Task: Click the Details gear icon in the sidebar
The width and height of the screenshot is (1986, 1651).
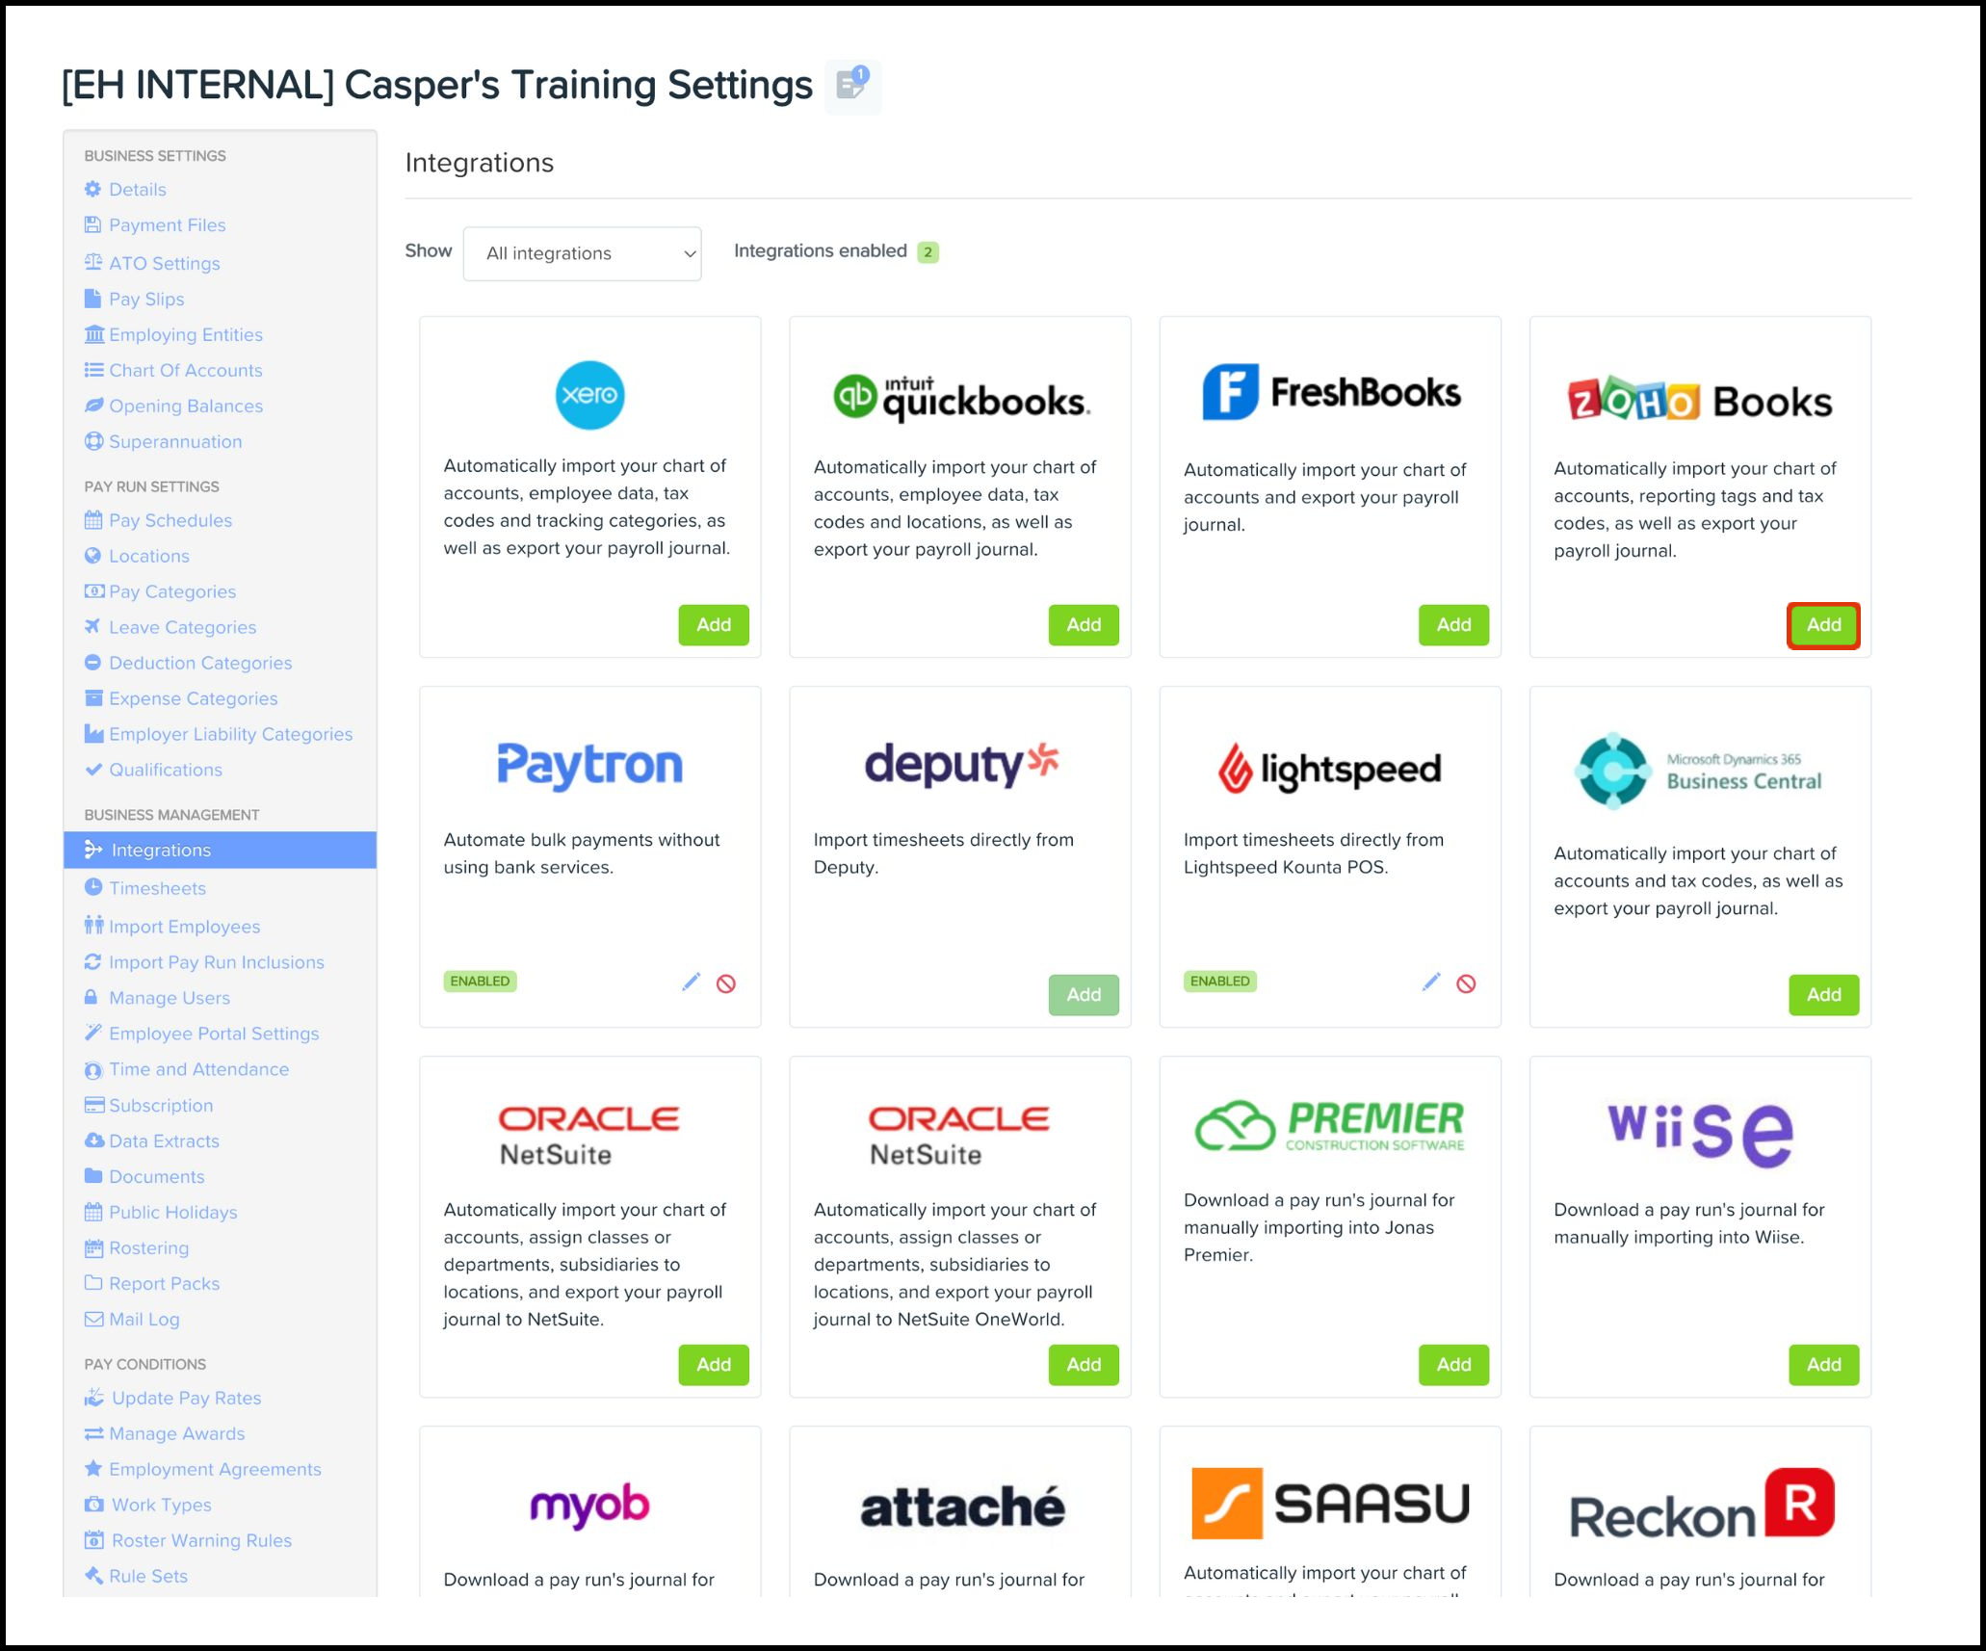Action: pos(92,189)
